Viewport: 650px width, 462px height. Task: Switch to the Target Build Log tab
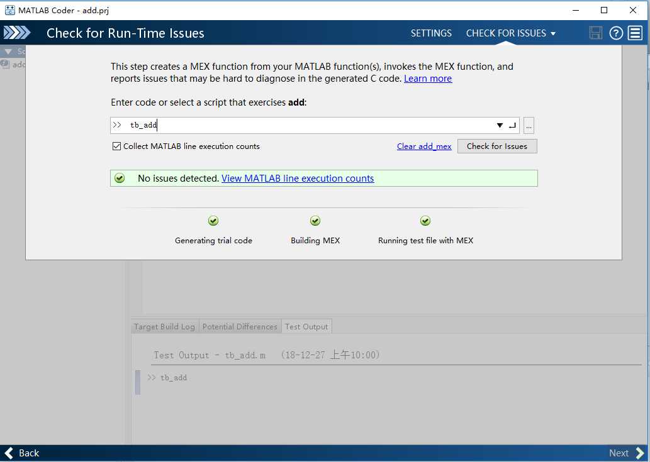pos(165,327)
